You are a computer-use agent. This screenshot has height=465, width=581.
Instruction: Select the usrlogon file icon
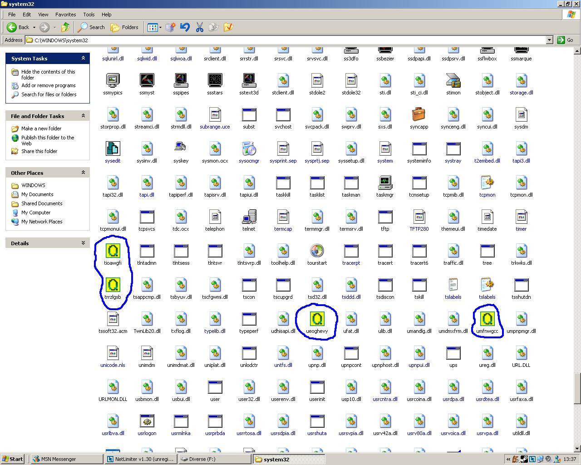coord(147,421)
